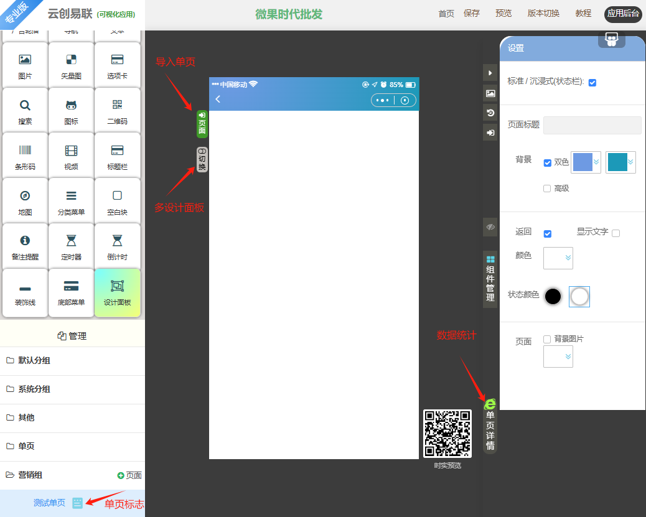Expand the 默认分组 folder group

[x=34, y=361]
